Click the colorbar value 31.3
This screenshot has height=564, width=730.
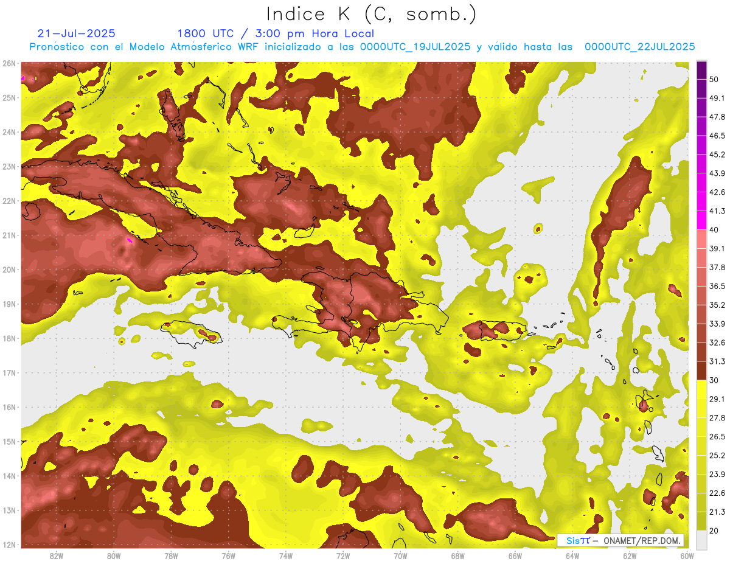tap(718, 361)
